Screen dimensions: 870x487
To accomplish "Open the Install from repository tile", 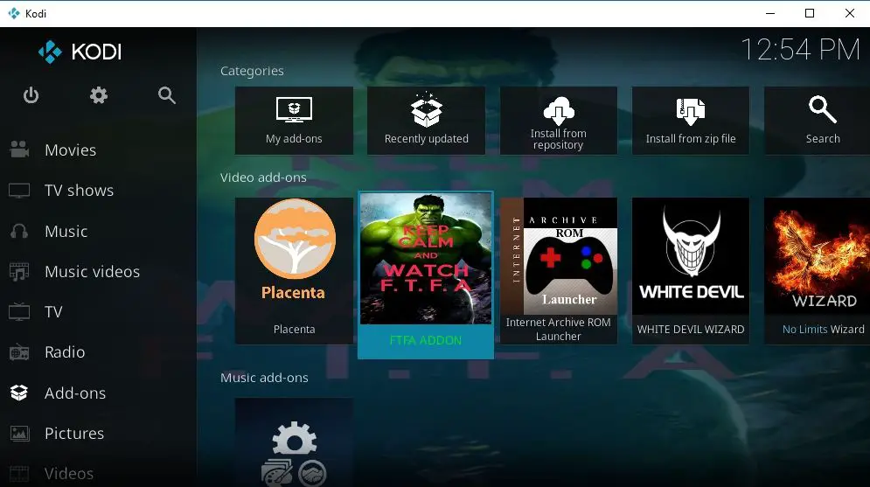I will 558,121.
